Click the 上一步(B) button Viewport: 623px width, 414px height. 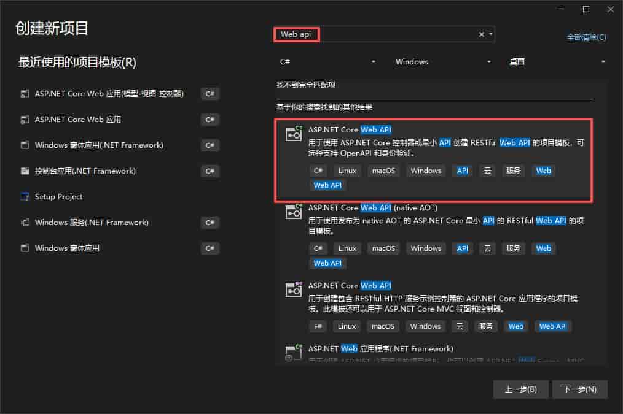click(x=520, y=389)
